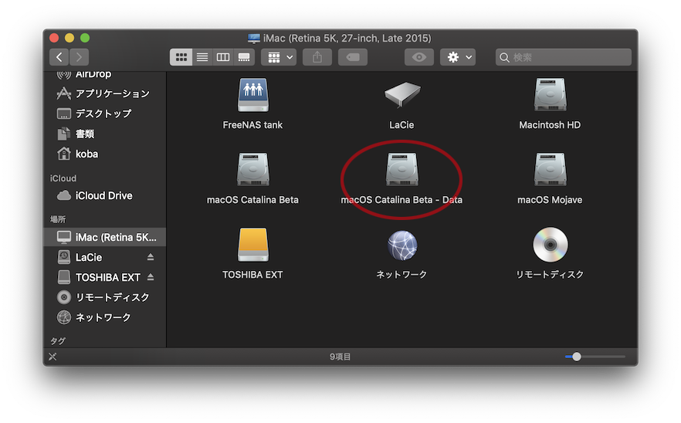Image resolution: width=681 pixels, height=423 pixels.
Task: Open the group-by arrangement dropdown
Action: click(x=279, y=57)
